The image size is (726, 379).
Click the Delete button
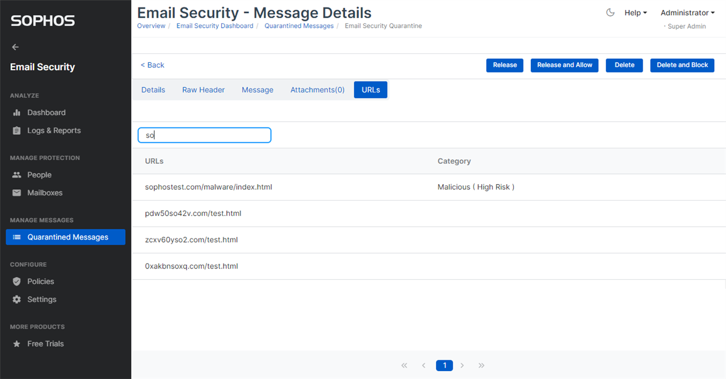pyautogui.click(x=624, y=65)
